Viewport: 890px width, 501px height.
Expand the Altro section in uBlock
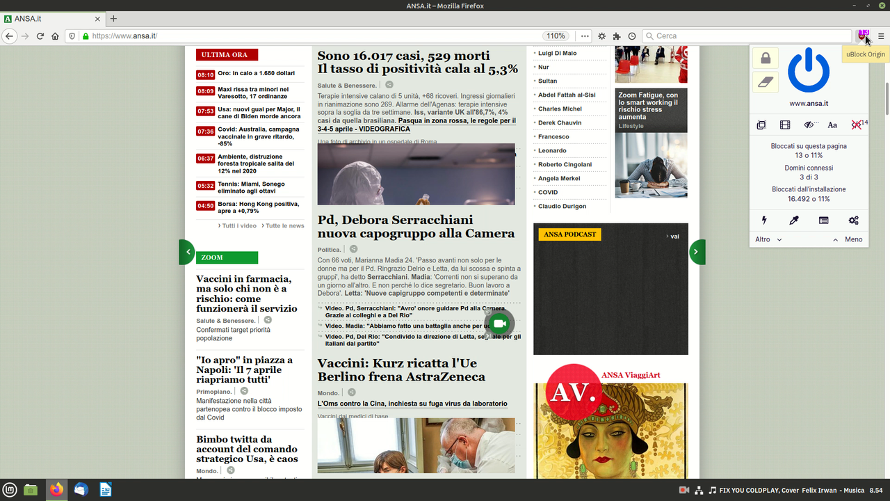(769, 239)
